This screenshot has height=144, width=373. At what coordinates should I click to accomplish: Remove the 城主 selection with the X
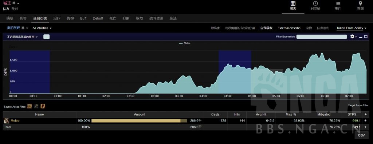tap(14, 3)
